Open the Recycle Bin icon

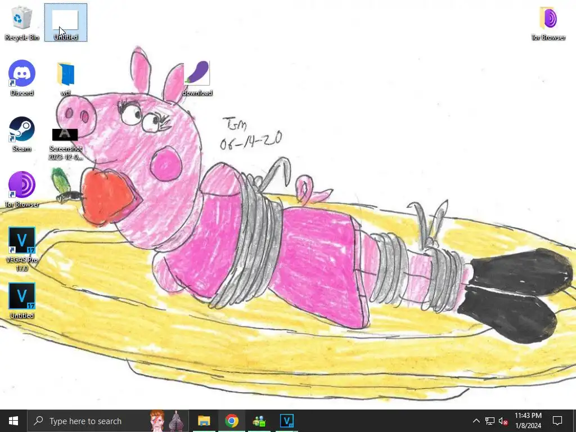click(x=22, y=22)
